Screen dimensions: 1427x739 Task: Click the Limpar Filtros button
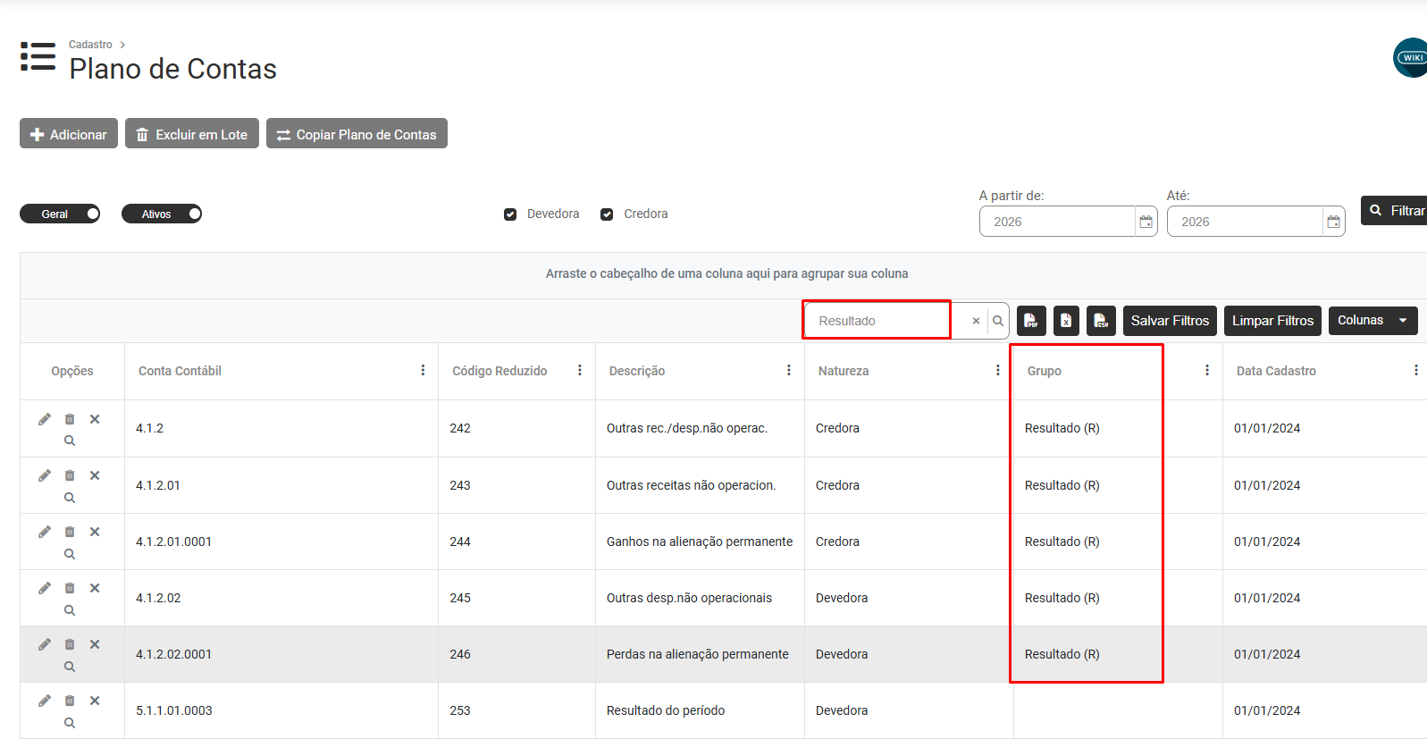coord(1272,321)
